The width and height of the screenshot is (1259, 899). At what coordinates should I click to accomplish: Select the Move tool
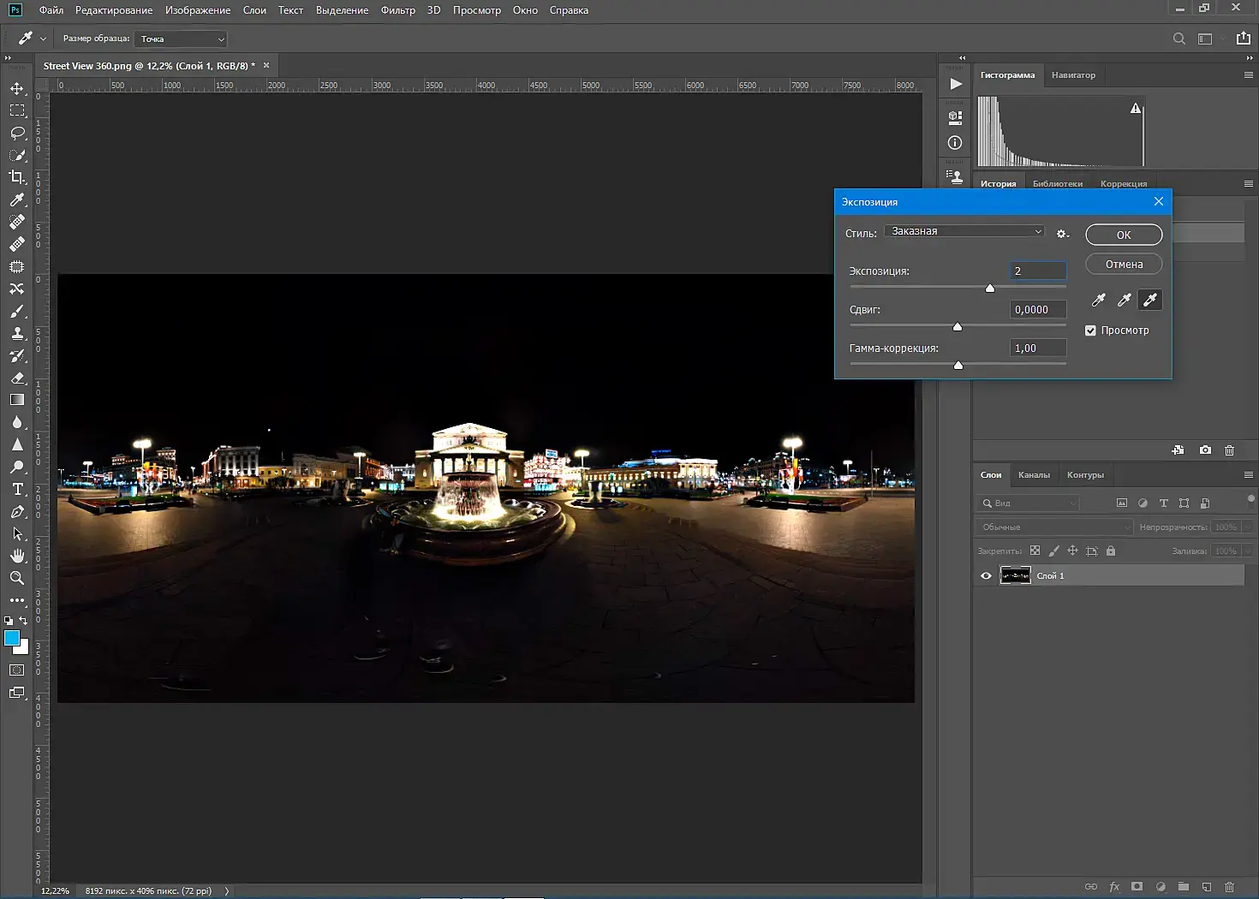coord(17,89)
